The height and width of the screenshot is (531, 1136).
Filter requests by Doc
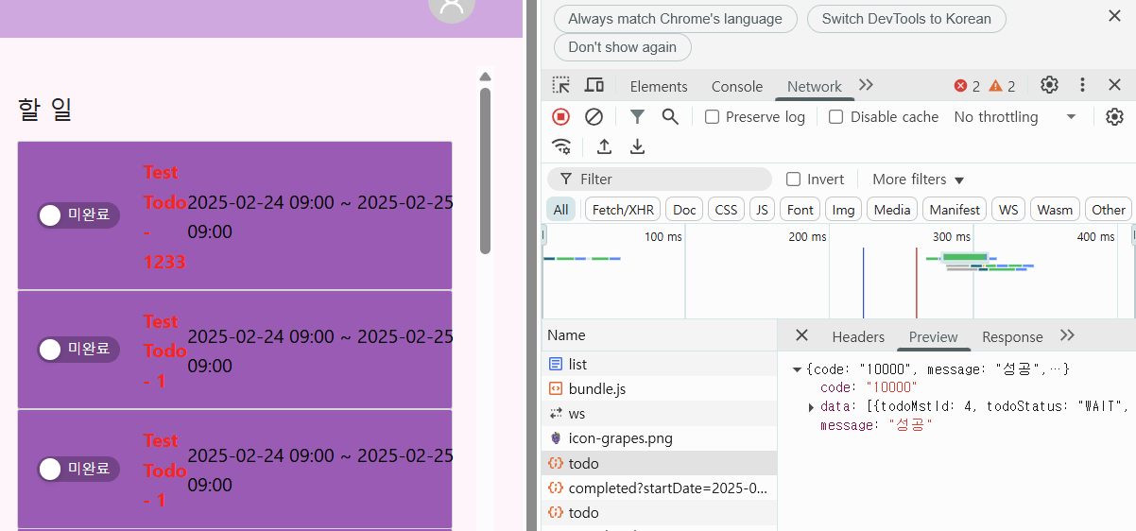[685, 210]
